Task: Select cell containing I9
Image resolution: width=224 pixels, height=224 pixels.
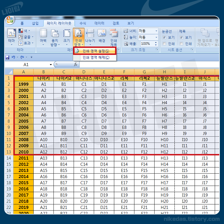Action: click(x=185, y=134)
